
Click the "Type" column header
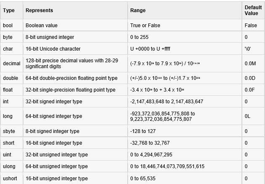coord(9,10)
